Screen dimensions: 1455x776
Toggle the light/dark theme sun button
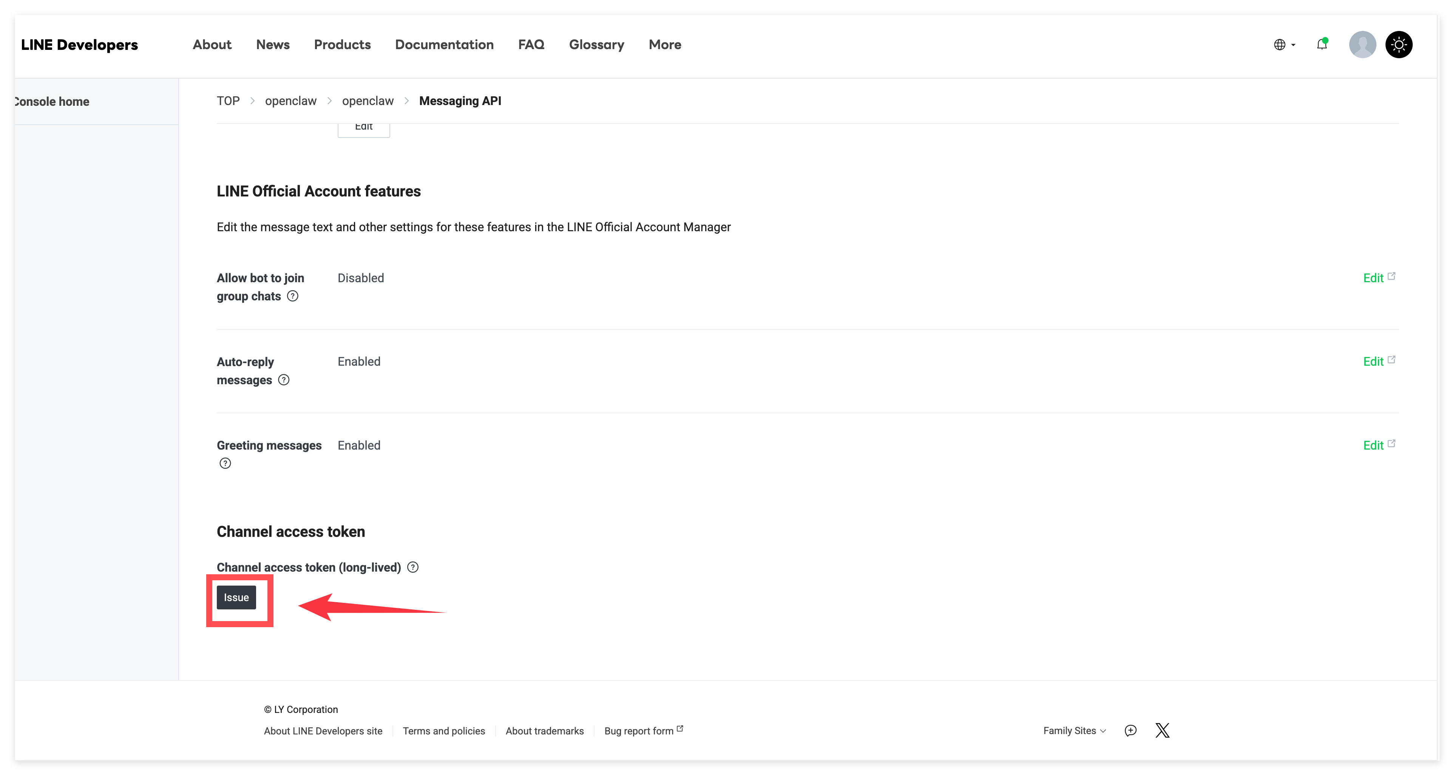click(x=1398, y=45)
